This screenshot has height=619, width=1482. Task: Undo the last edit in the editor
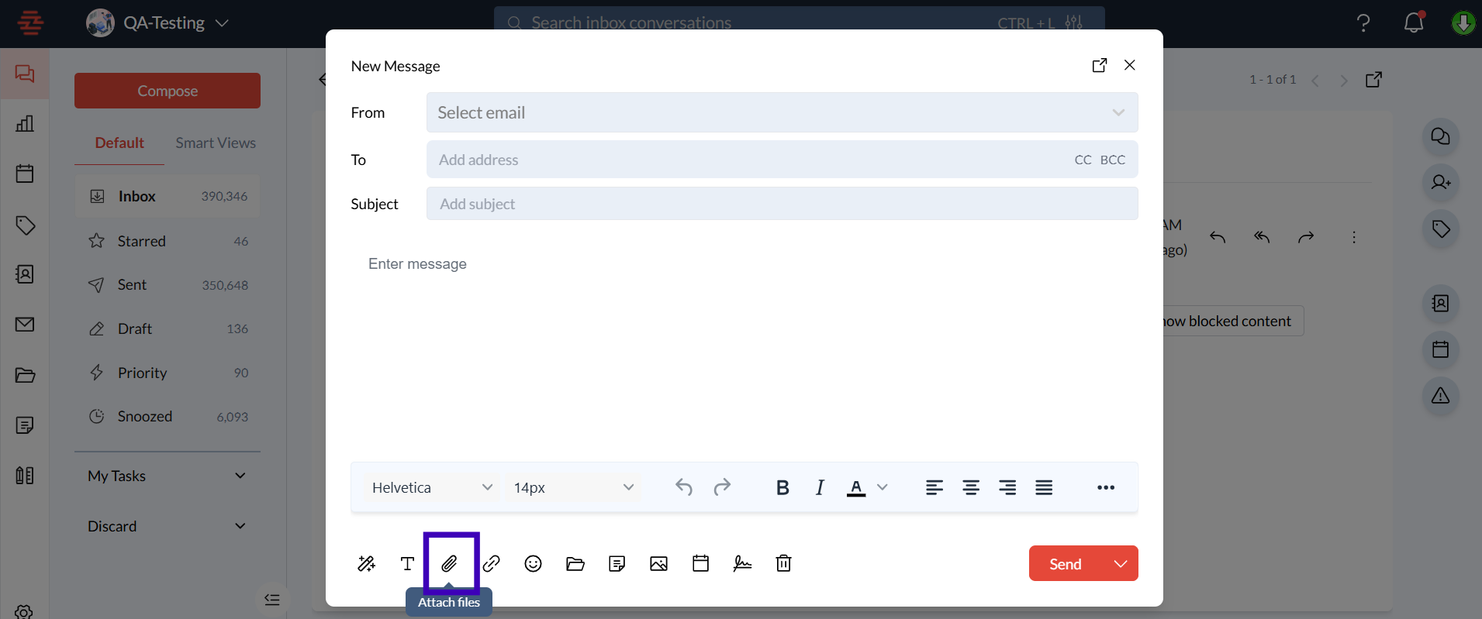(683, 487)
